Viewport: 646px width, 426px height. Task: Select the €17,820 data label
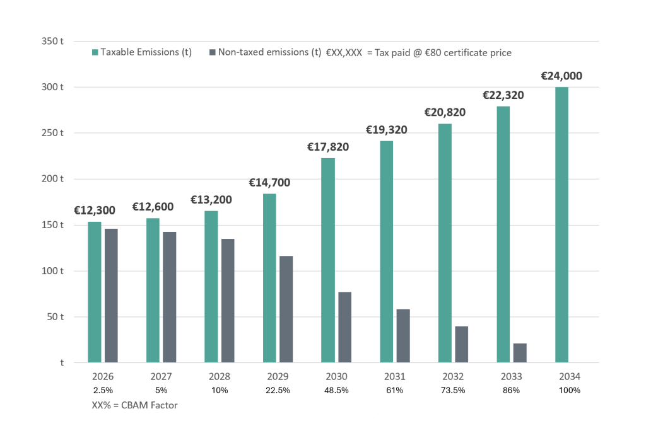click(x=328, y=147)
